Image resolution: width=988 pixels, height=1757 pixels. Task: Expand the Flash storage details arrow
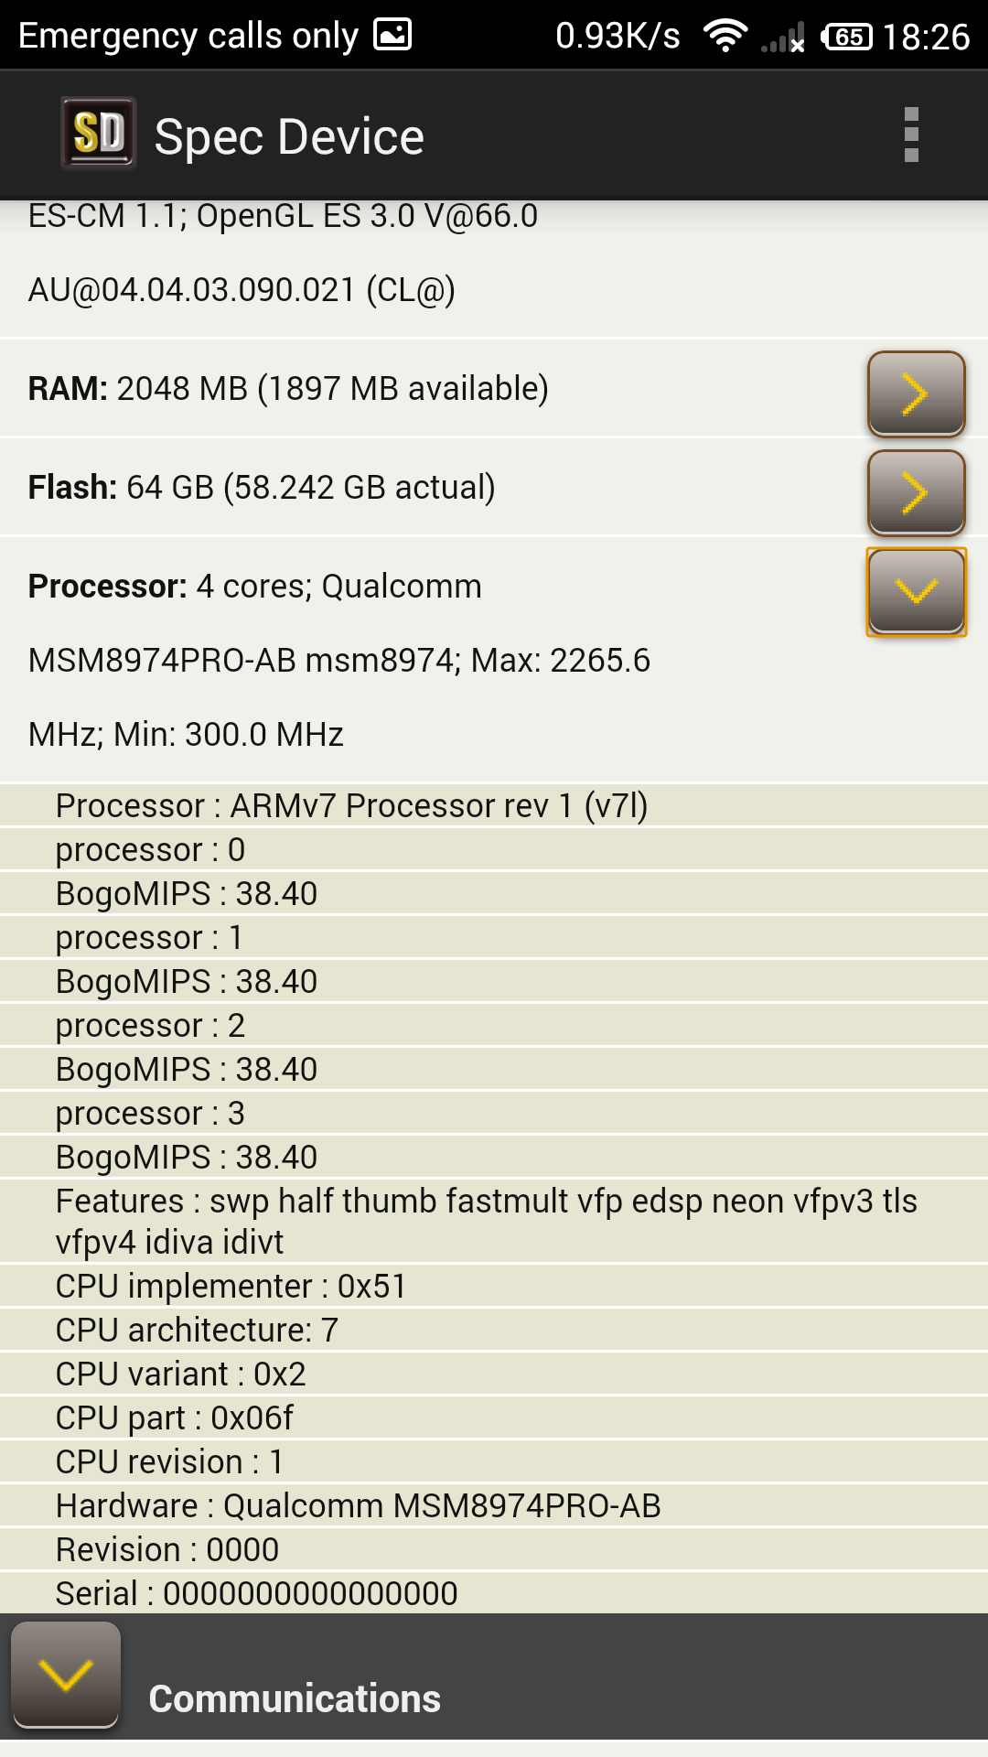[x=916, y=492]
